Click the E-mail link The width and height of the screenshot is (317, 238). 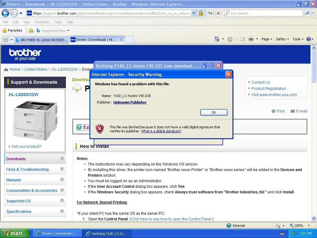pyautogui.click(x=299, y=111)
